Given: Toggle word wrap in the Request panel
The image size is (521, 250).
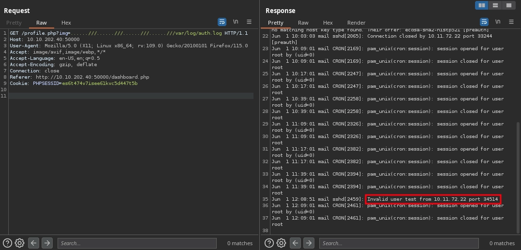Looking at the screenshot, I should 222,22.
